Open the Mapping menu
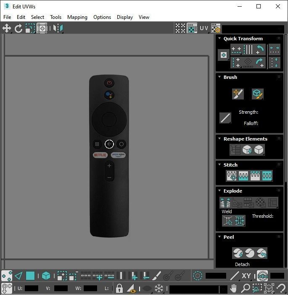288x295 pixels. [77, 17]
